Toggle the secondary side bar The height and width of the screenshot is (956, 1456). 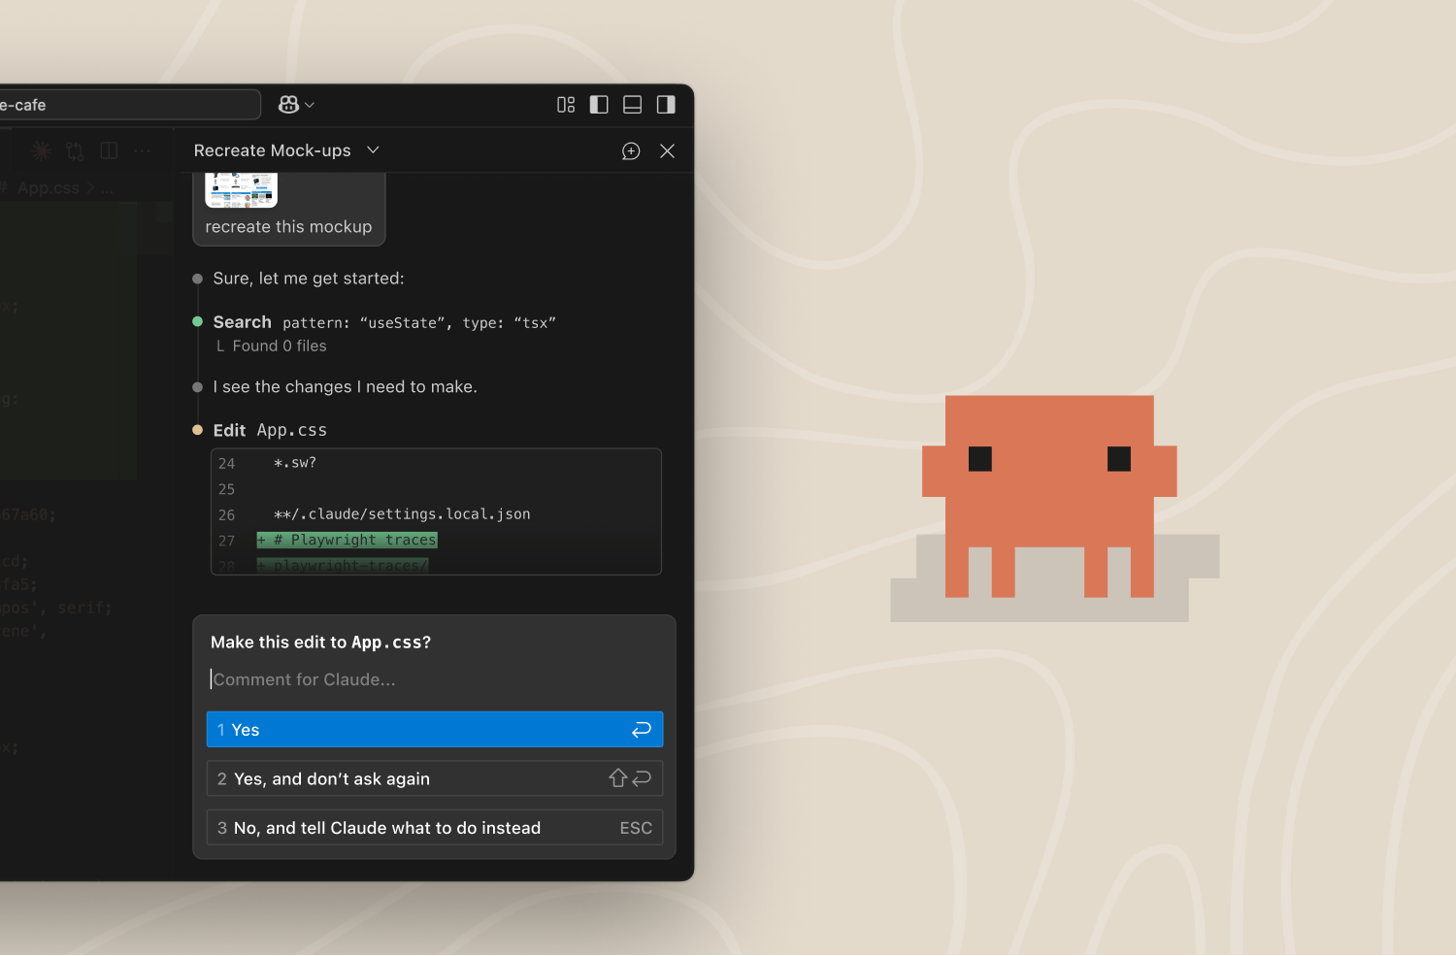[x=666, y=105]
